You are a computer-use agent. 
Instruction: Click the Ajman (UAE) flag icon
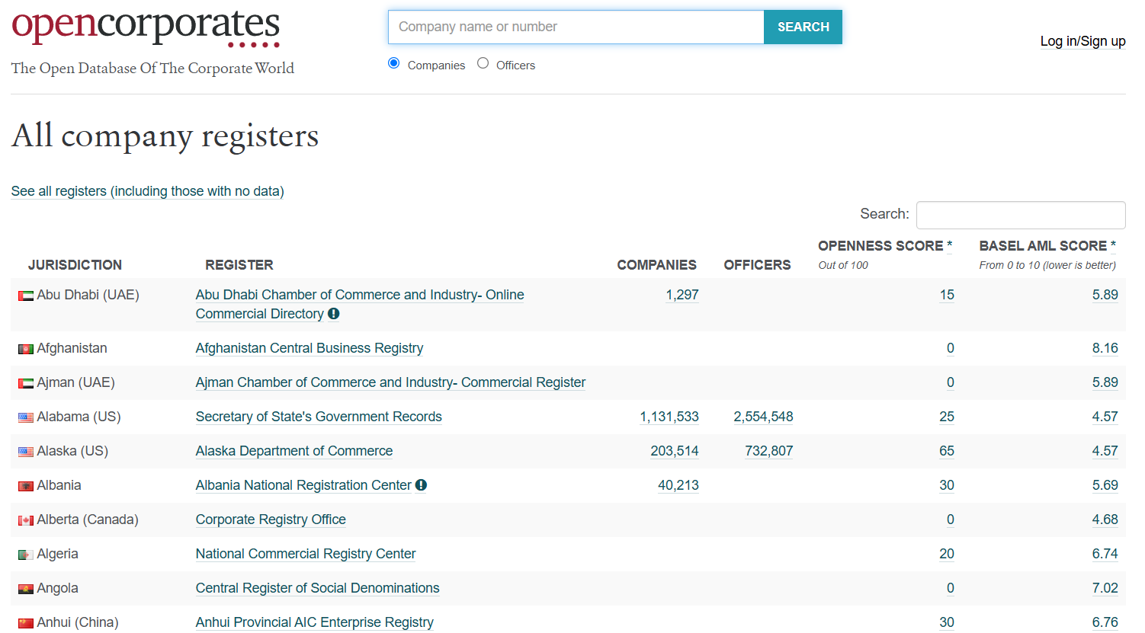pos(26,383)
